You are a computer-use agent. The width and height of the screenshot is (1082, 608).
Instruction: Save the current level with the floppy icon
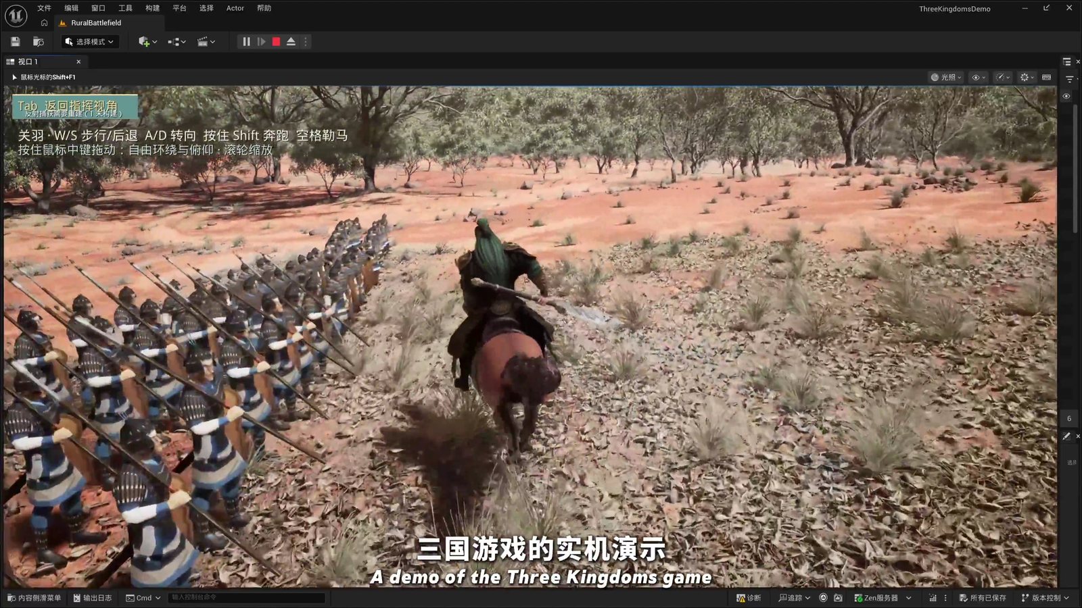pos(15,41)
